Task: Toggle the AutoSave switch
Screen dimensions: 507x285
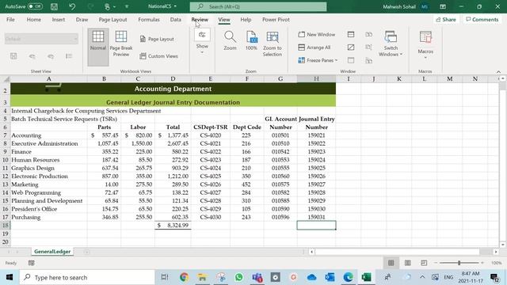Action: click(35, 6)
